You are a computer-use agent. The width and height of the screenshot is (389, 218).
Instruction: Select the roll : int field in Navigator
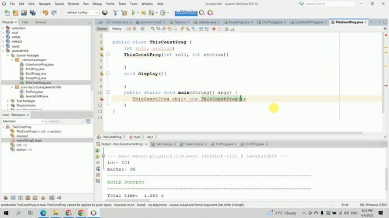tap(21, 145)
